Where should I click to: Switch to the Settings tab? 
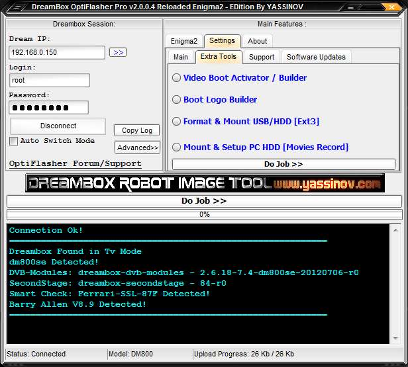[x=223, y=40]
